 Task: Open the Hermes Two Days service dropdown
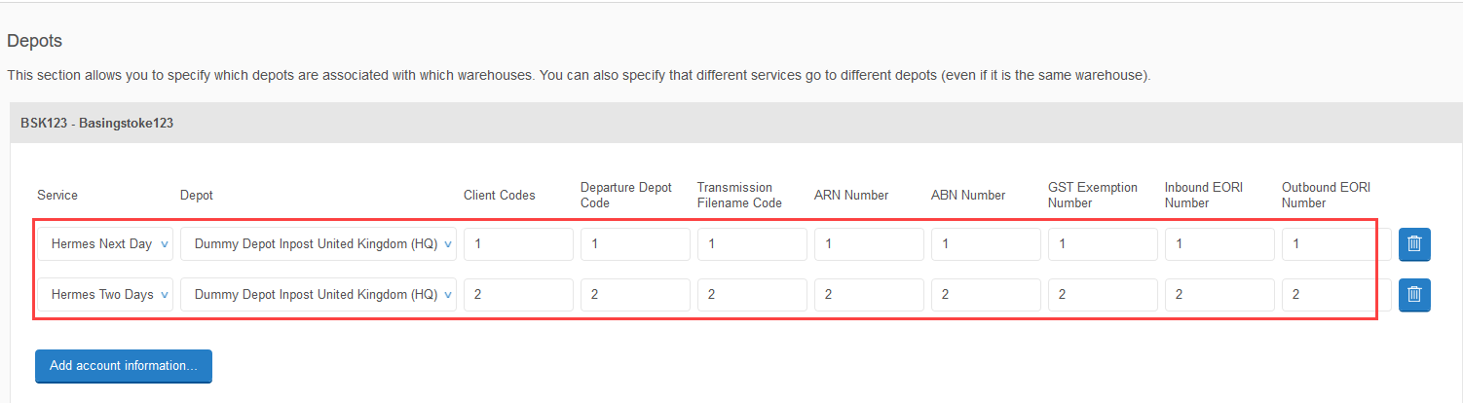(105, 294)
